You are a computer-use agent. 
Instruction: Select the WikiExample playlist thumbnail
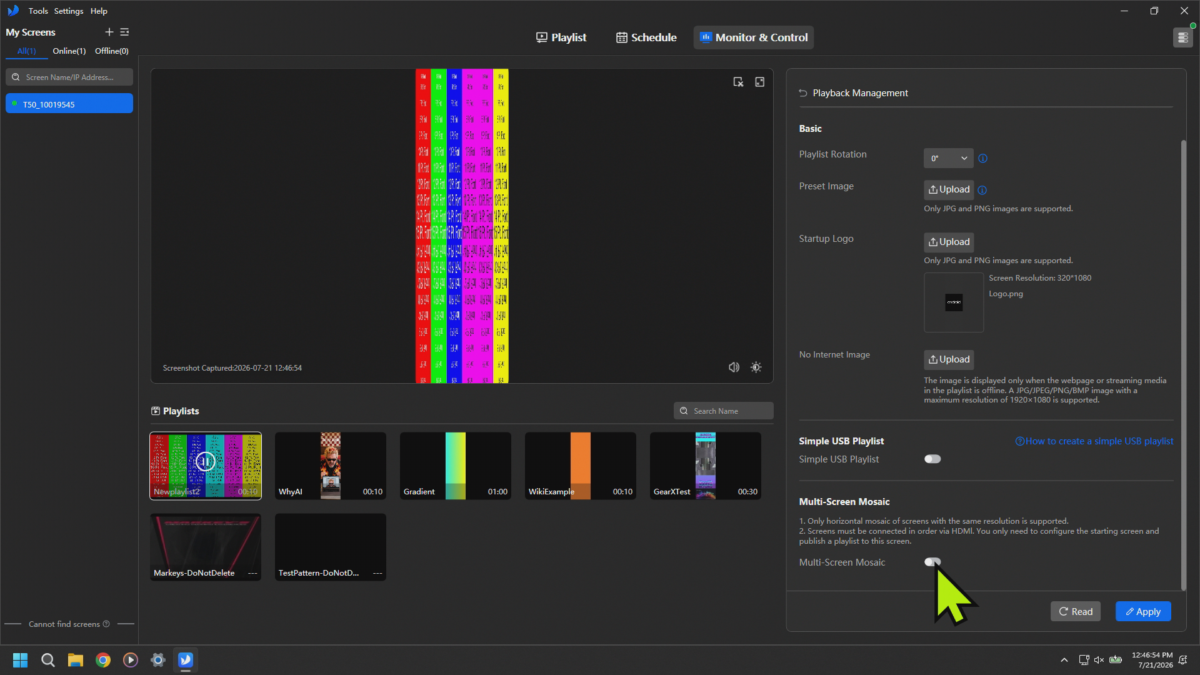(x=581, y=466)
